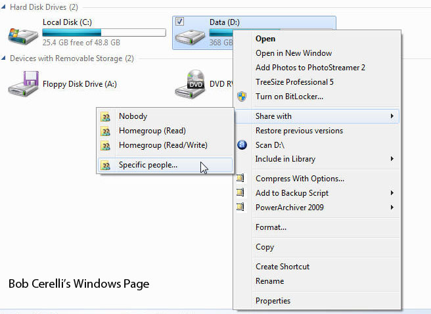Collapse Devices with Removable Storage group
The width and height of the screenshot is (431, 314).
click(x=3, y=58)
